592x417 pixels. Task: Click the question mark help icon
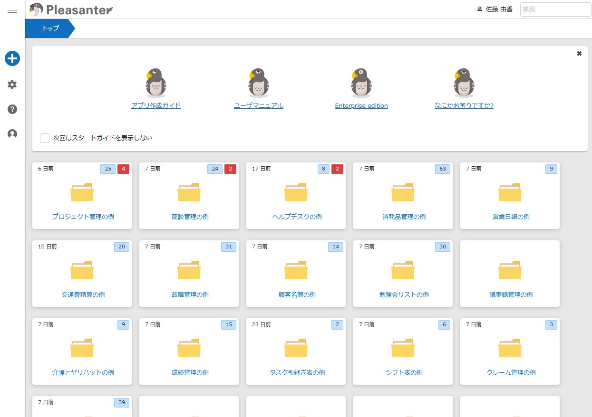[12, 109]
